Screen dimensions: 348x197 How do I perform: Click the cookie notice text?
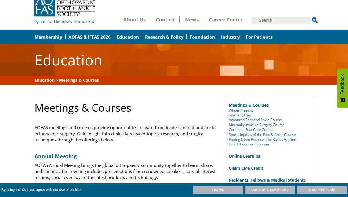click(x=42, y=190)
